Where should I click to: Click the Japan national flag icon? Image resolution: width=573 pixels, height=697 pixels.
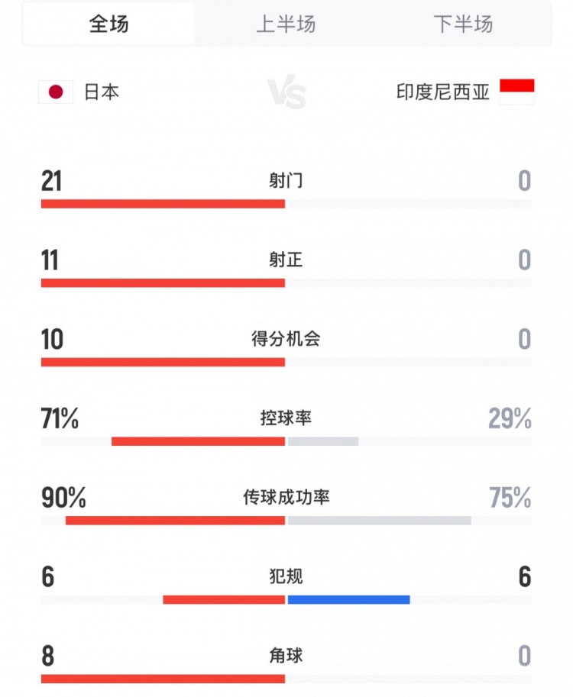click(55, 89)
